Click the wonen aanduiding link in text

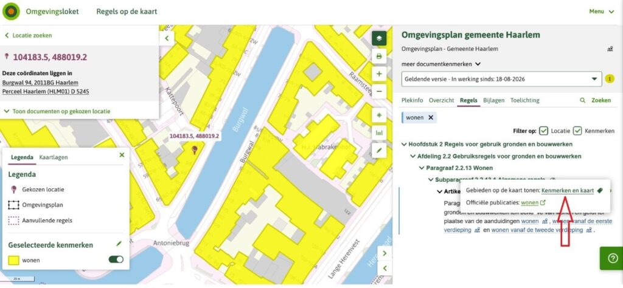click(x=530, y=221)
